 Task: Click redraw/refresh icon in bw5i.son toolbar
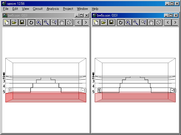click(x=31, y=22)
